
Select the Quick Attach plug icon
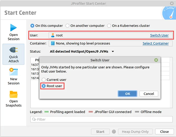coord(14,50)
